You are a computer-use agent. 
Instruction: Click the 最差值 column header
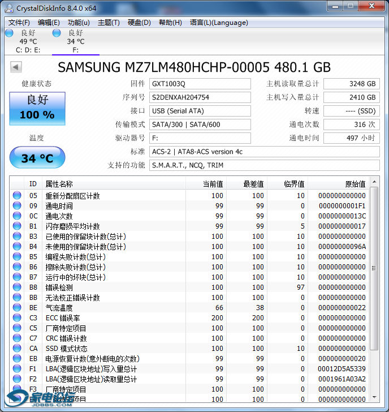tap(247, 184)
